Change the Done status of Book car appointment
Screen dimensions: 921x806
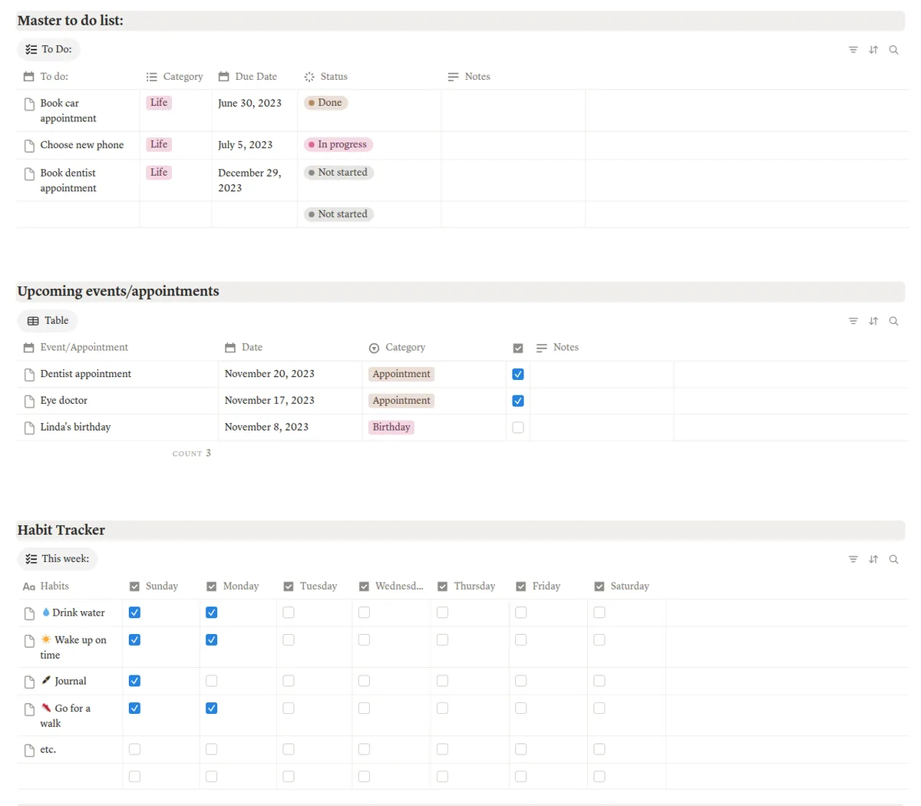click(x=326, y=103)
